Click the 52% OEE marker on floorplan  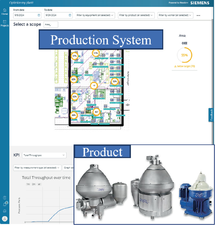point(115,82)
